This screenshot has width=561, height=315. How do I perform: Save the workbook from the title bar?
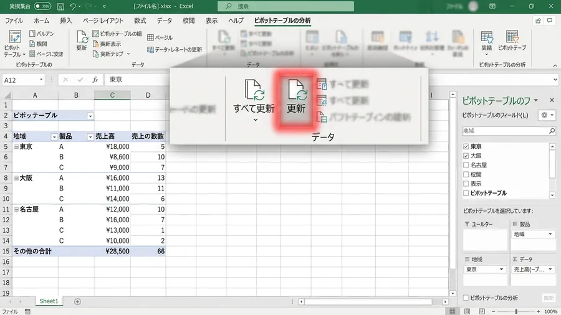[60, 6]
